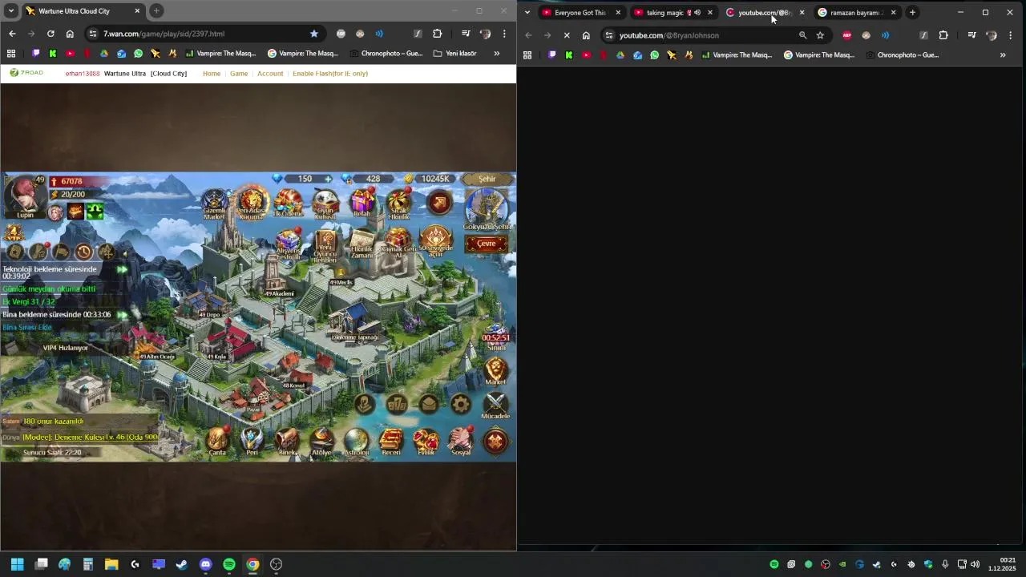Screen dimensions: 1026x577
Task: Click Bina Sırası Ekle link
Action: point(27,327)
